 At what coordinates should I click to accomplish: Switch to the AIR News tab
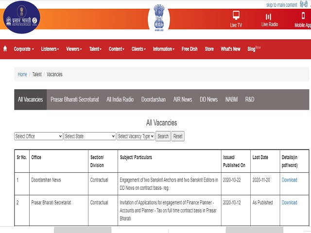[183, 100]
